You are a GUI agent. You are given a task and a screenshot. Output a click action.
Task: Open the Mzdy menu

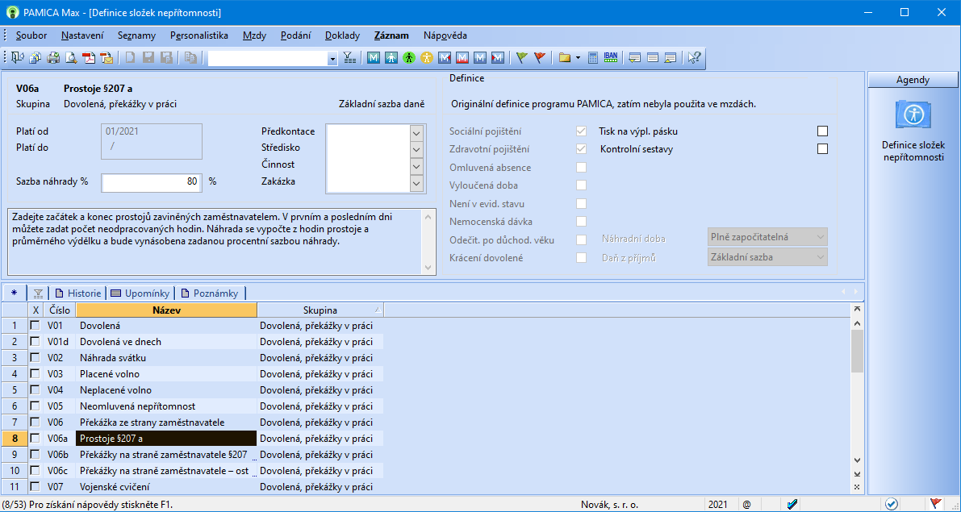(x=254, y=35)
